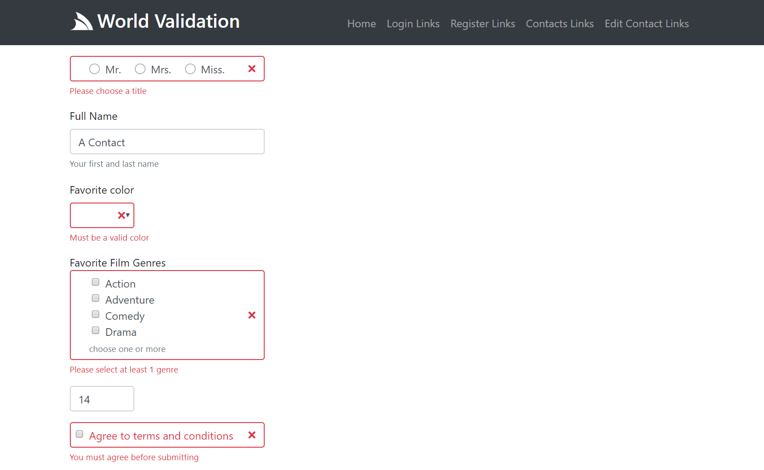
Task: Go to Home in the navbar
Action: click(361, 24)
